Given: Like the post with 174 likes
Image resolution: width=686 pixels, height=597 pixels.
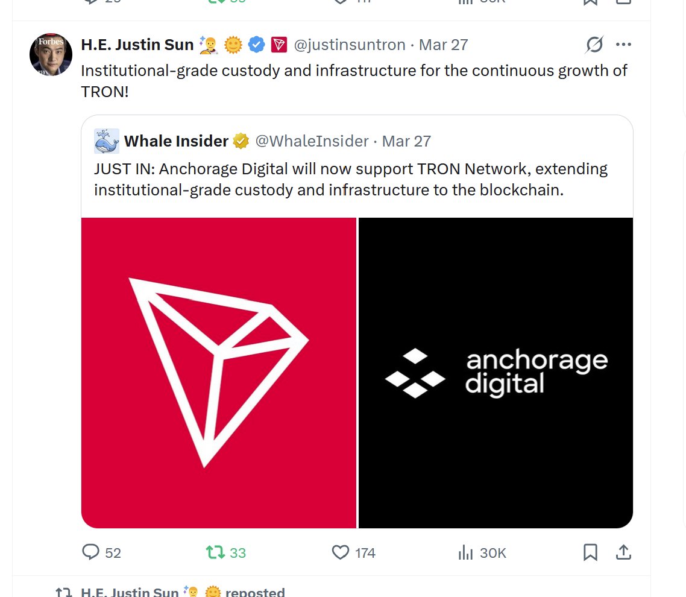Looking at the screenshot, I should tap(341, 552).
